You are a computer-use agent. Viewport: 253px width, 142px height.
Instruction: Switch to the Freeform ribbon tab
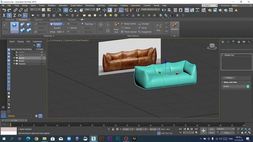pyautogui.click(x=23, y=20)
